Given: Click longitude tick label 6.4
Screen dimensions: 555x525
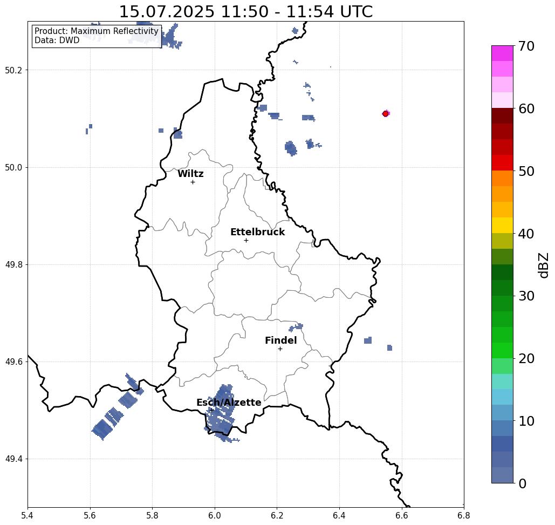Looking at the screenshot, I should [339, 515].
